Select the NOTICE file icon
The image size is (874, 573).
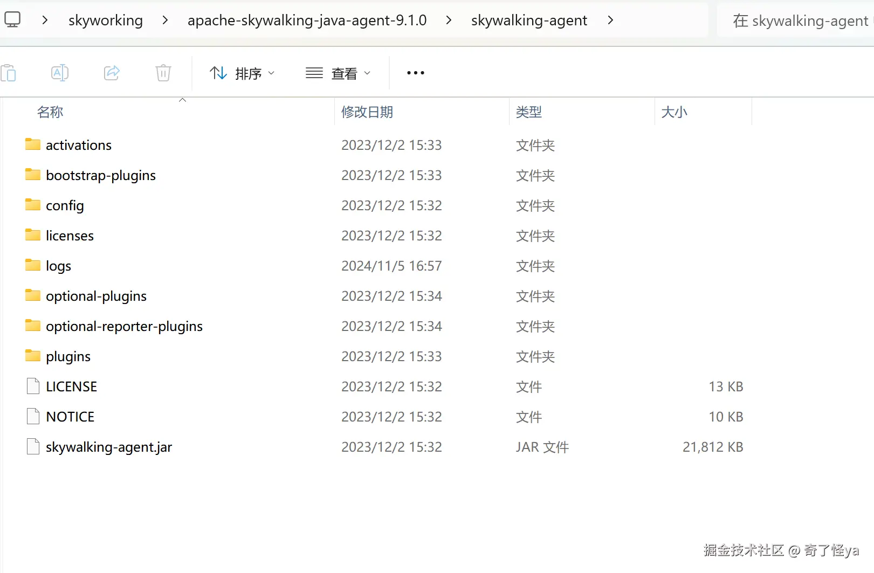[33, 416]
